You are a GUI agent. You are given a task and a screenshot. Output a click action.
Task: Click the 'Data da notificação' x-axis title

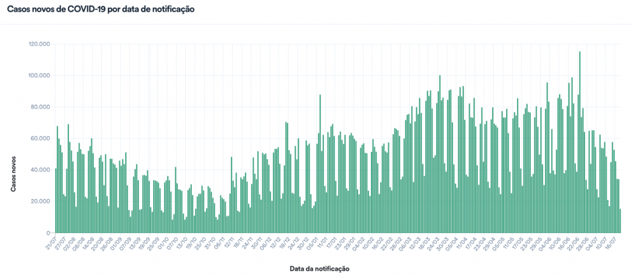pos(319,269)
